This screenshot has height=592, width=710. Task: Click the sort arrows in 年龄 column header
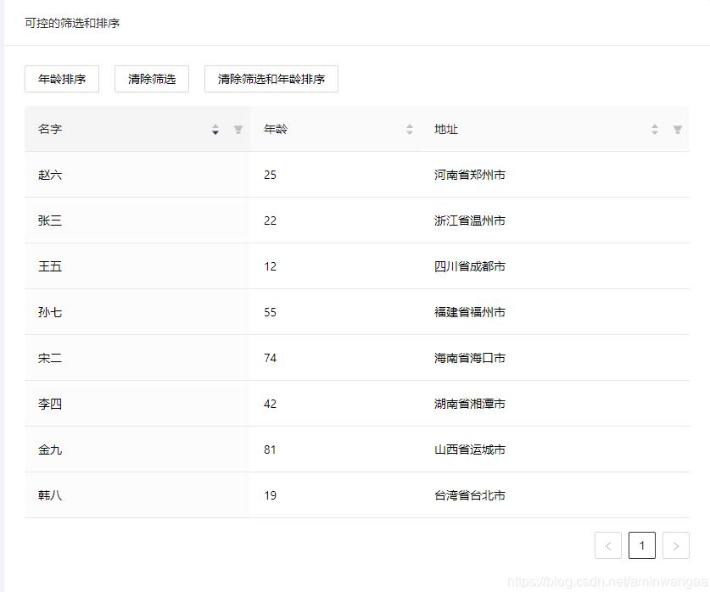tap(410, 130)
